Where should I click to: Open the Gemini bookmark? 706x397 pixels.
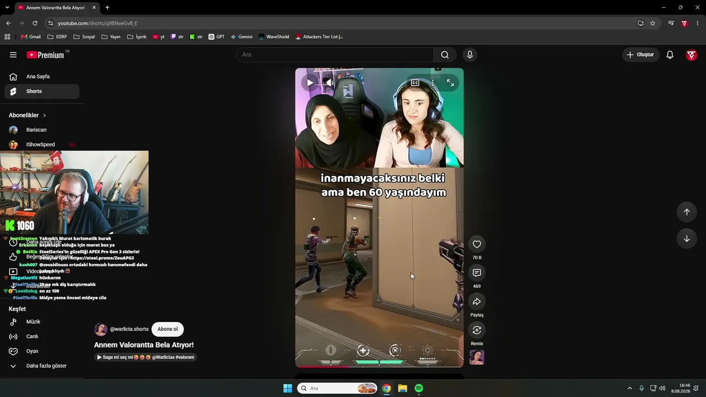242,37
